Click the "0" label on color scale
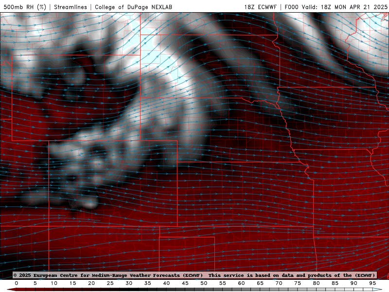 tap(17, 283)
